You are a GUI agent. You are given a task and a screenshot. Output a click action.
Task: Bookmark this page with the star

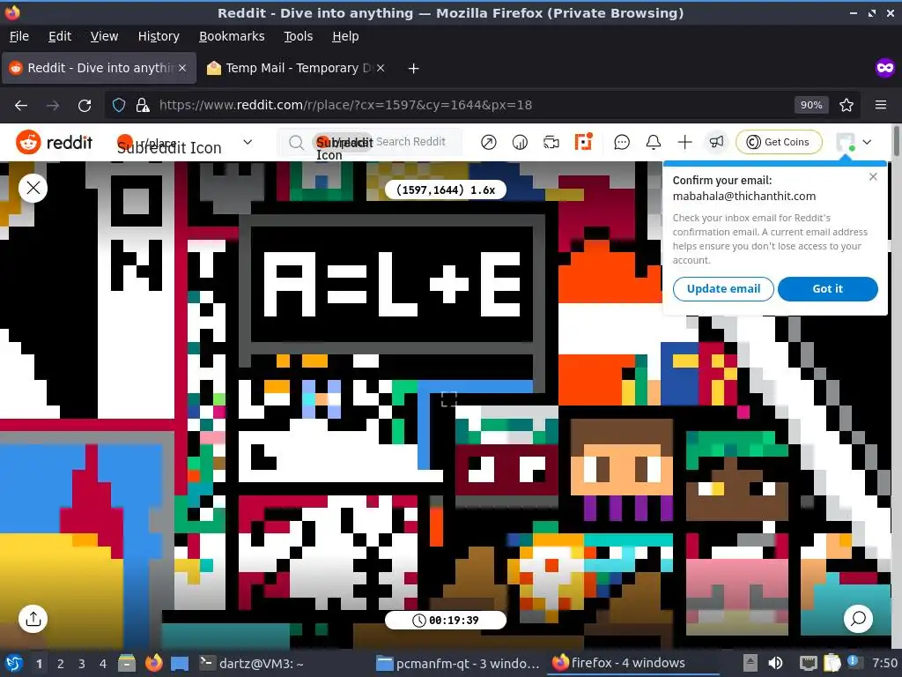[847, 106]
